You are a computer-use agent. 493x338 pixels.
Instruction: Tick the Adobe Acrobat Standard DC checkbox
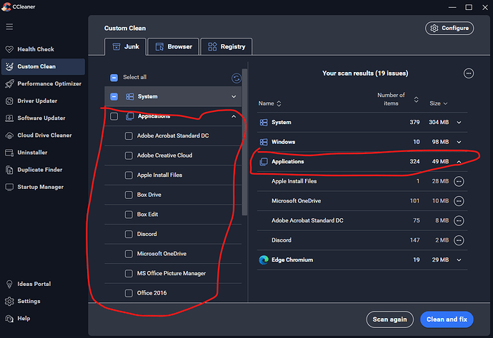tap(129, 135)
